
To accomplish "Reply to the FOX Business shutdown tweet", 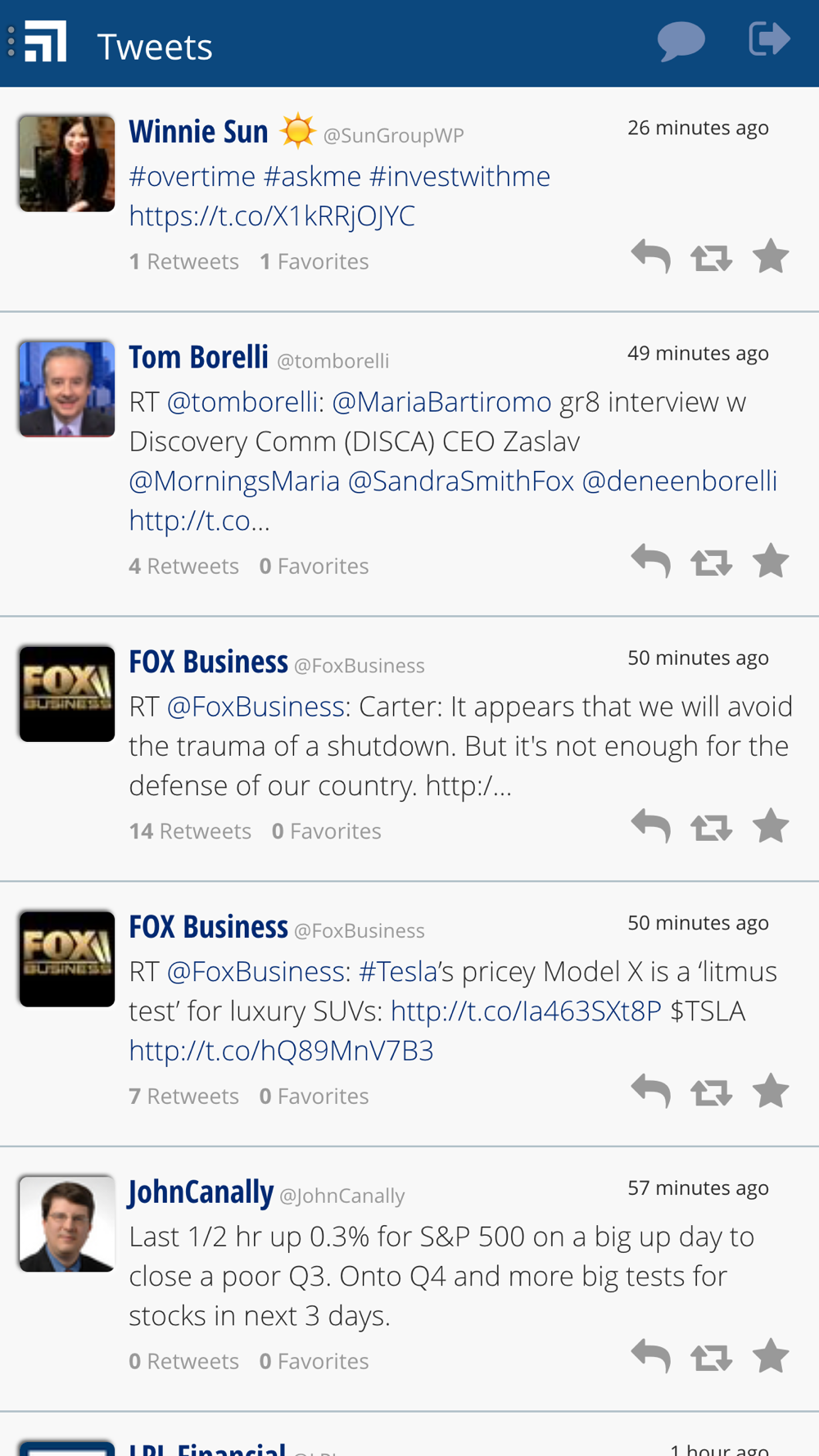I will click(x=651, y=826).
